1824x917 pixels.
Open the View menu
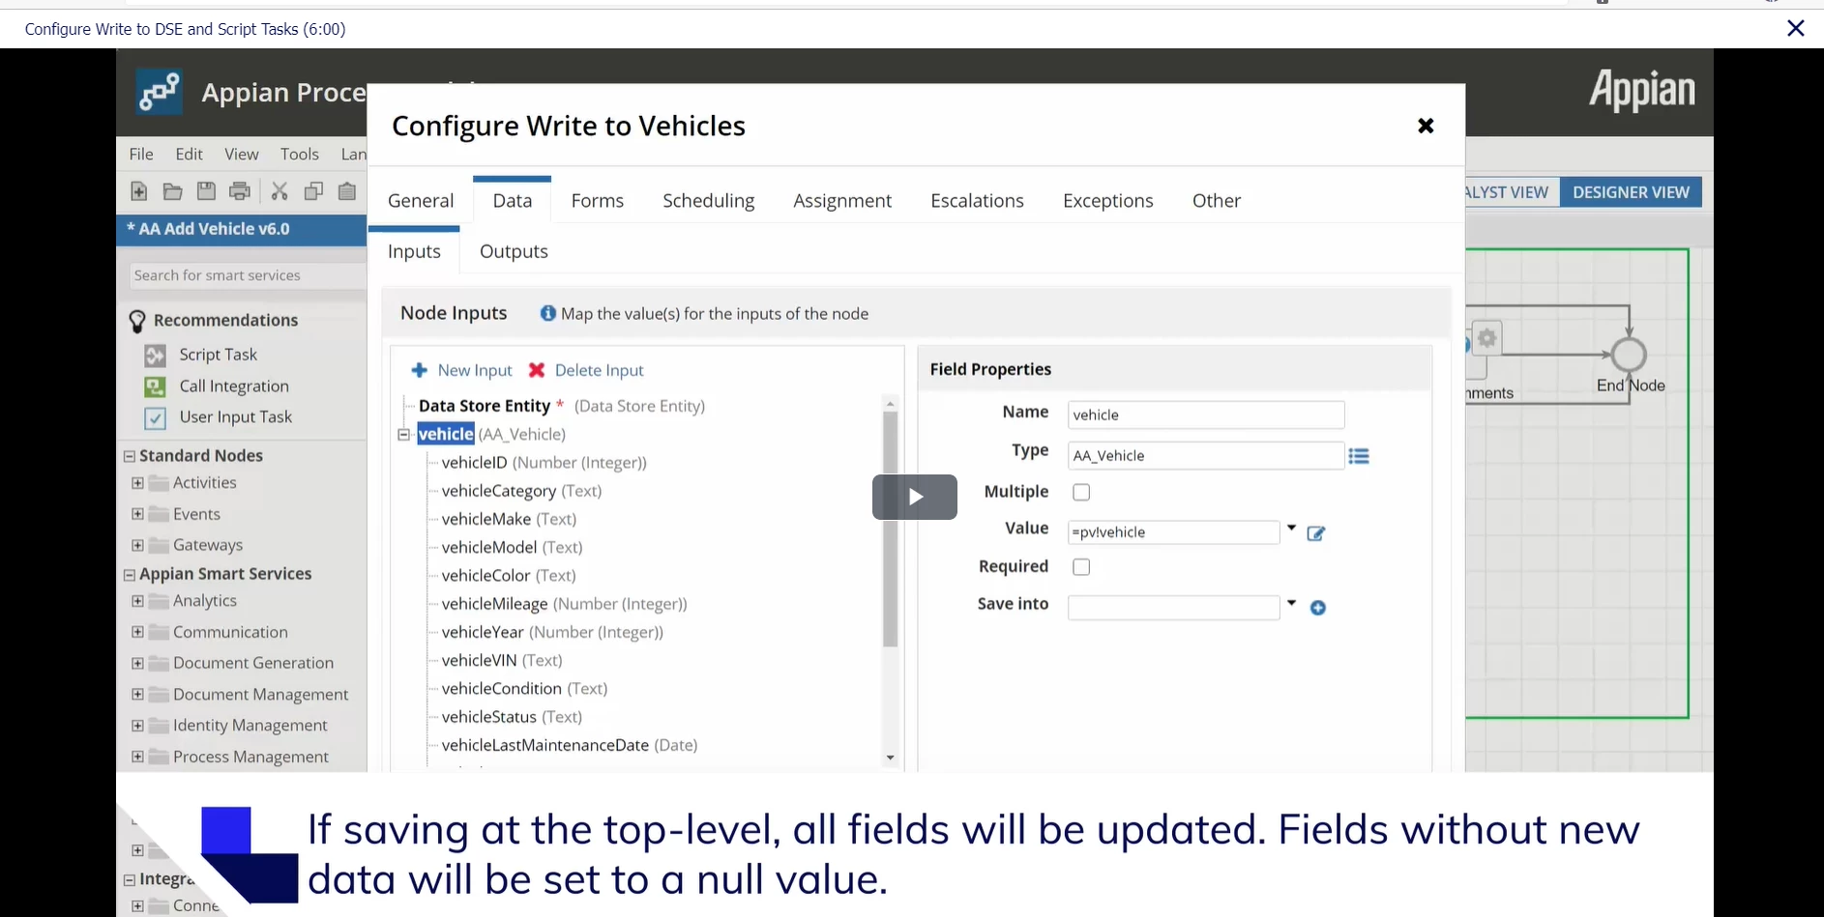click(x=241, y=154)
